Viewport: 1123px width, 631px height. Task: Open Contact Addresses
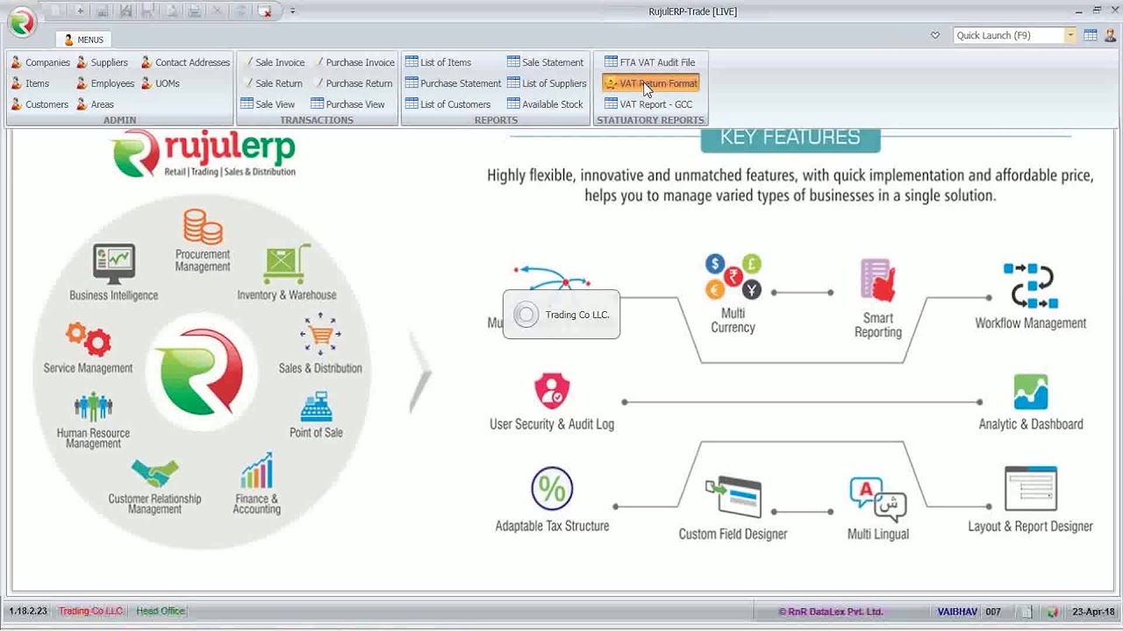point(191,62)
